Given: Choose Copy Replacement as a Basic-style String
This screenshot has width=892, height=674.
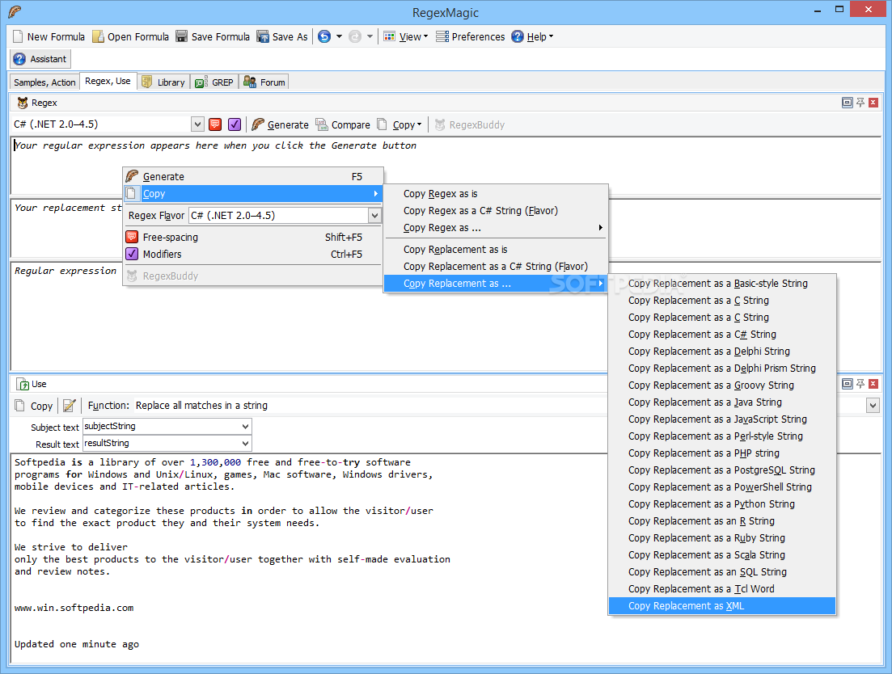Looking at the screenshot, I should (722, 284).
